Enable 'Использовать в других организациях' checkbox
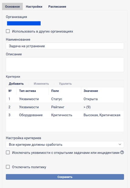Image resolution: width=130 pixels, height=188 pixels. point(8,31)
